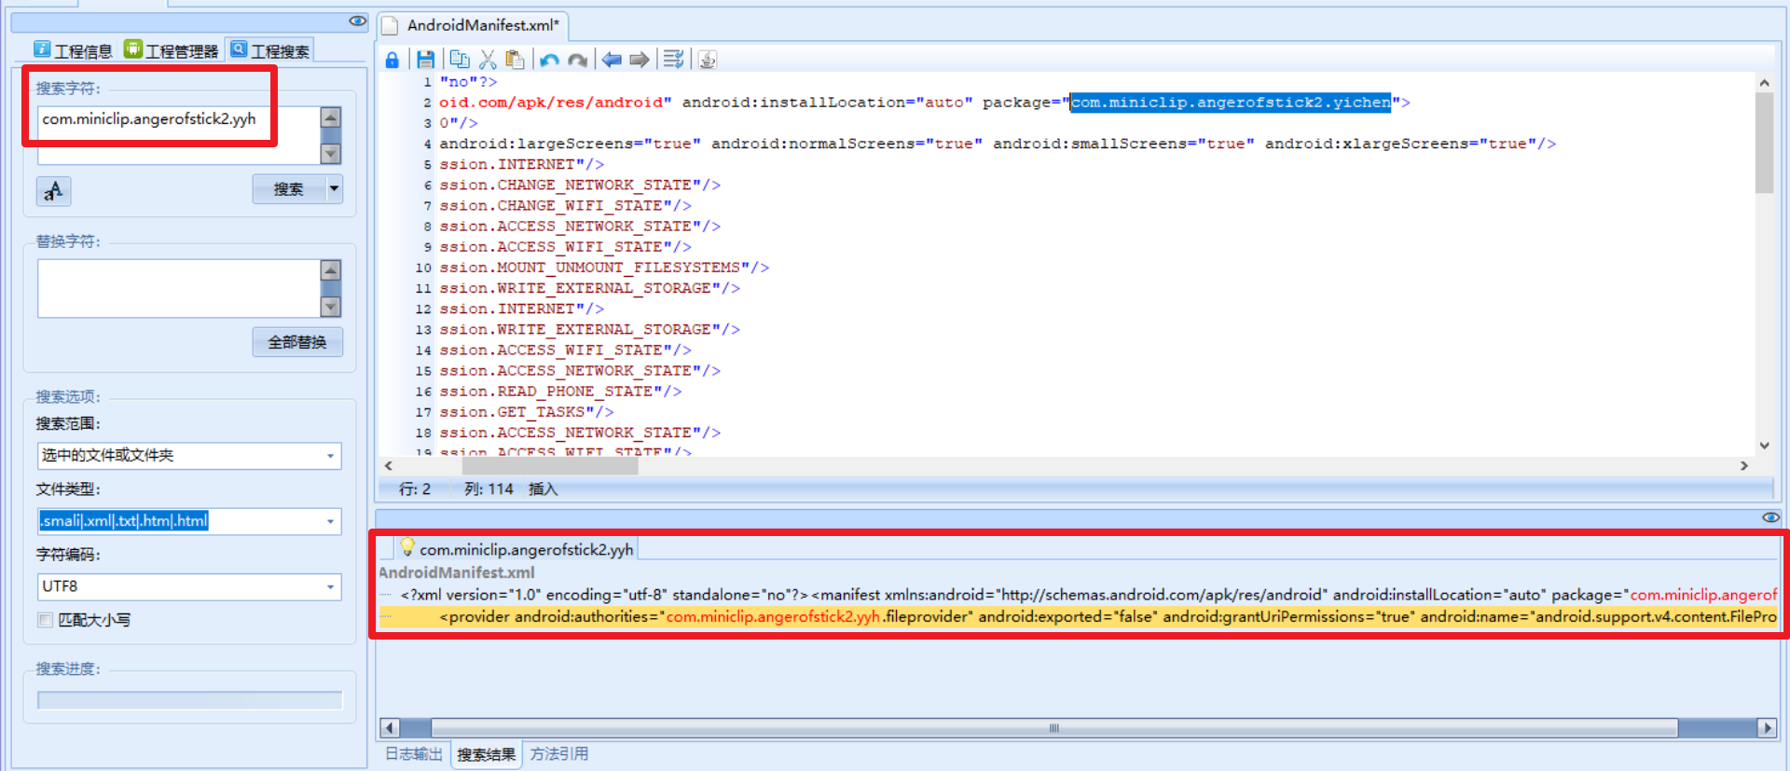Click the AndroidManifest.xml tab's document icon

(391, 25)
